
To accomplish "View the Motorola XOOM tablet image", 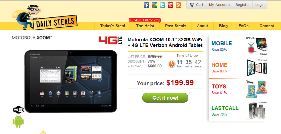I will coord(71,81).
